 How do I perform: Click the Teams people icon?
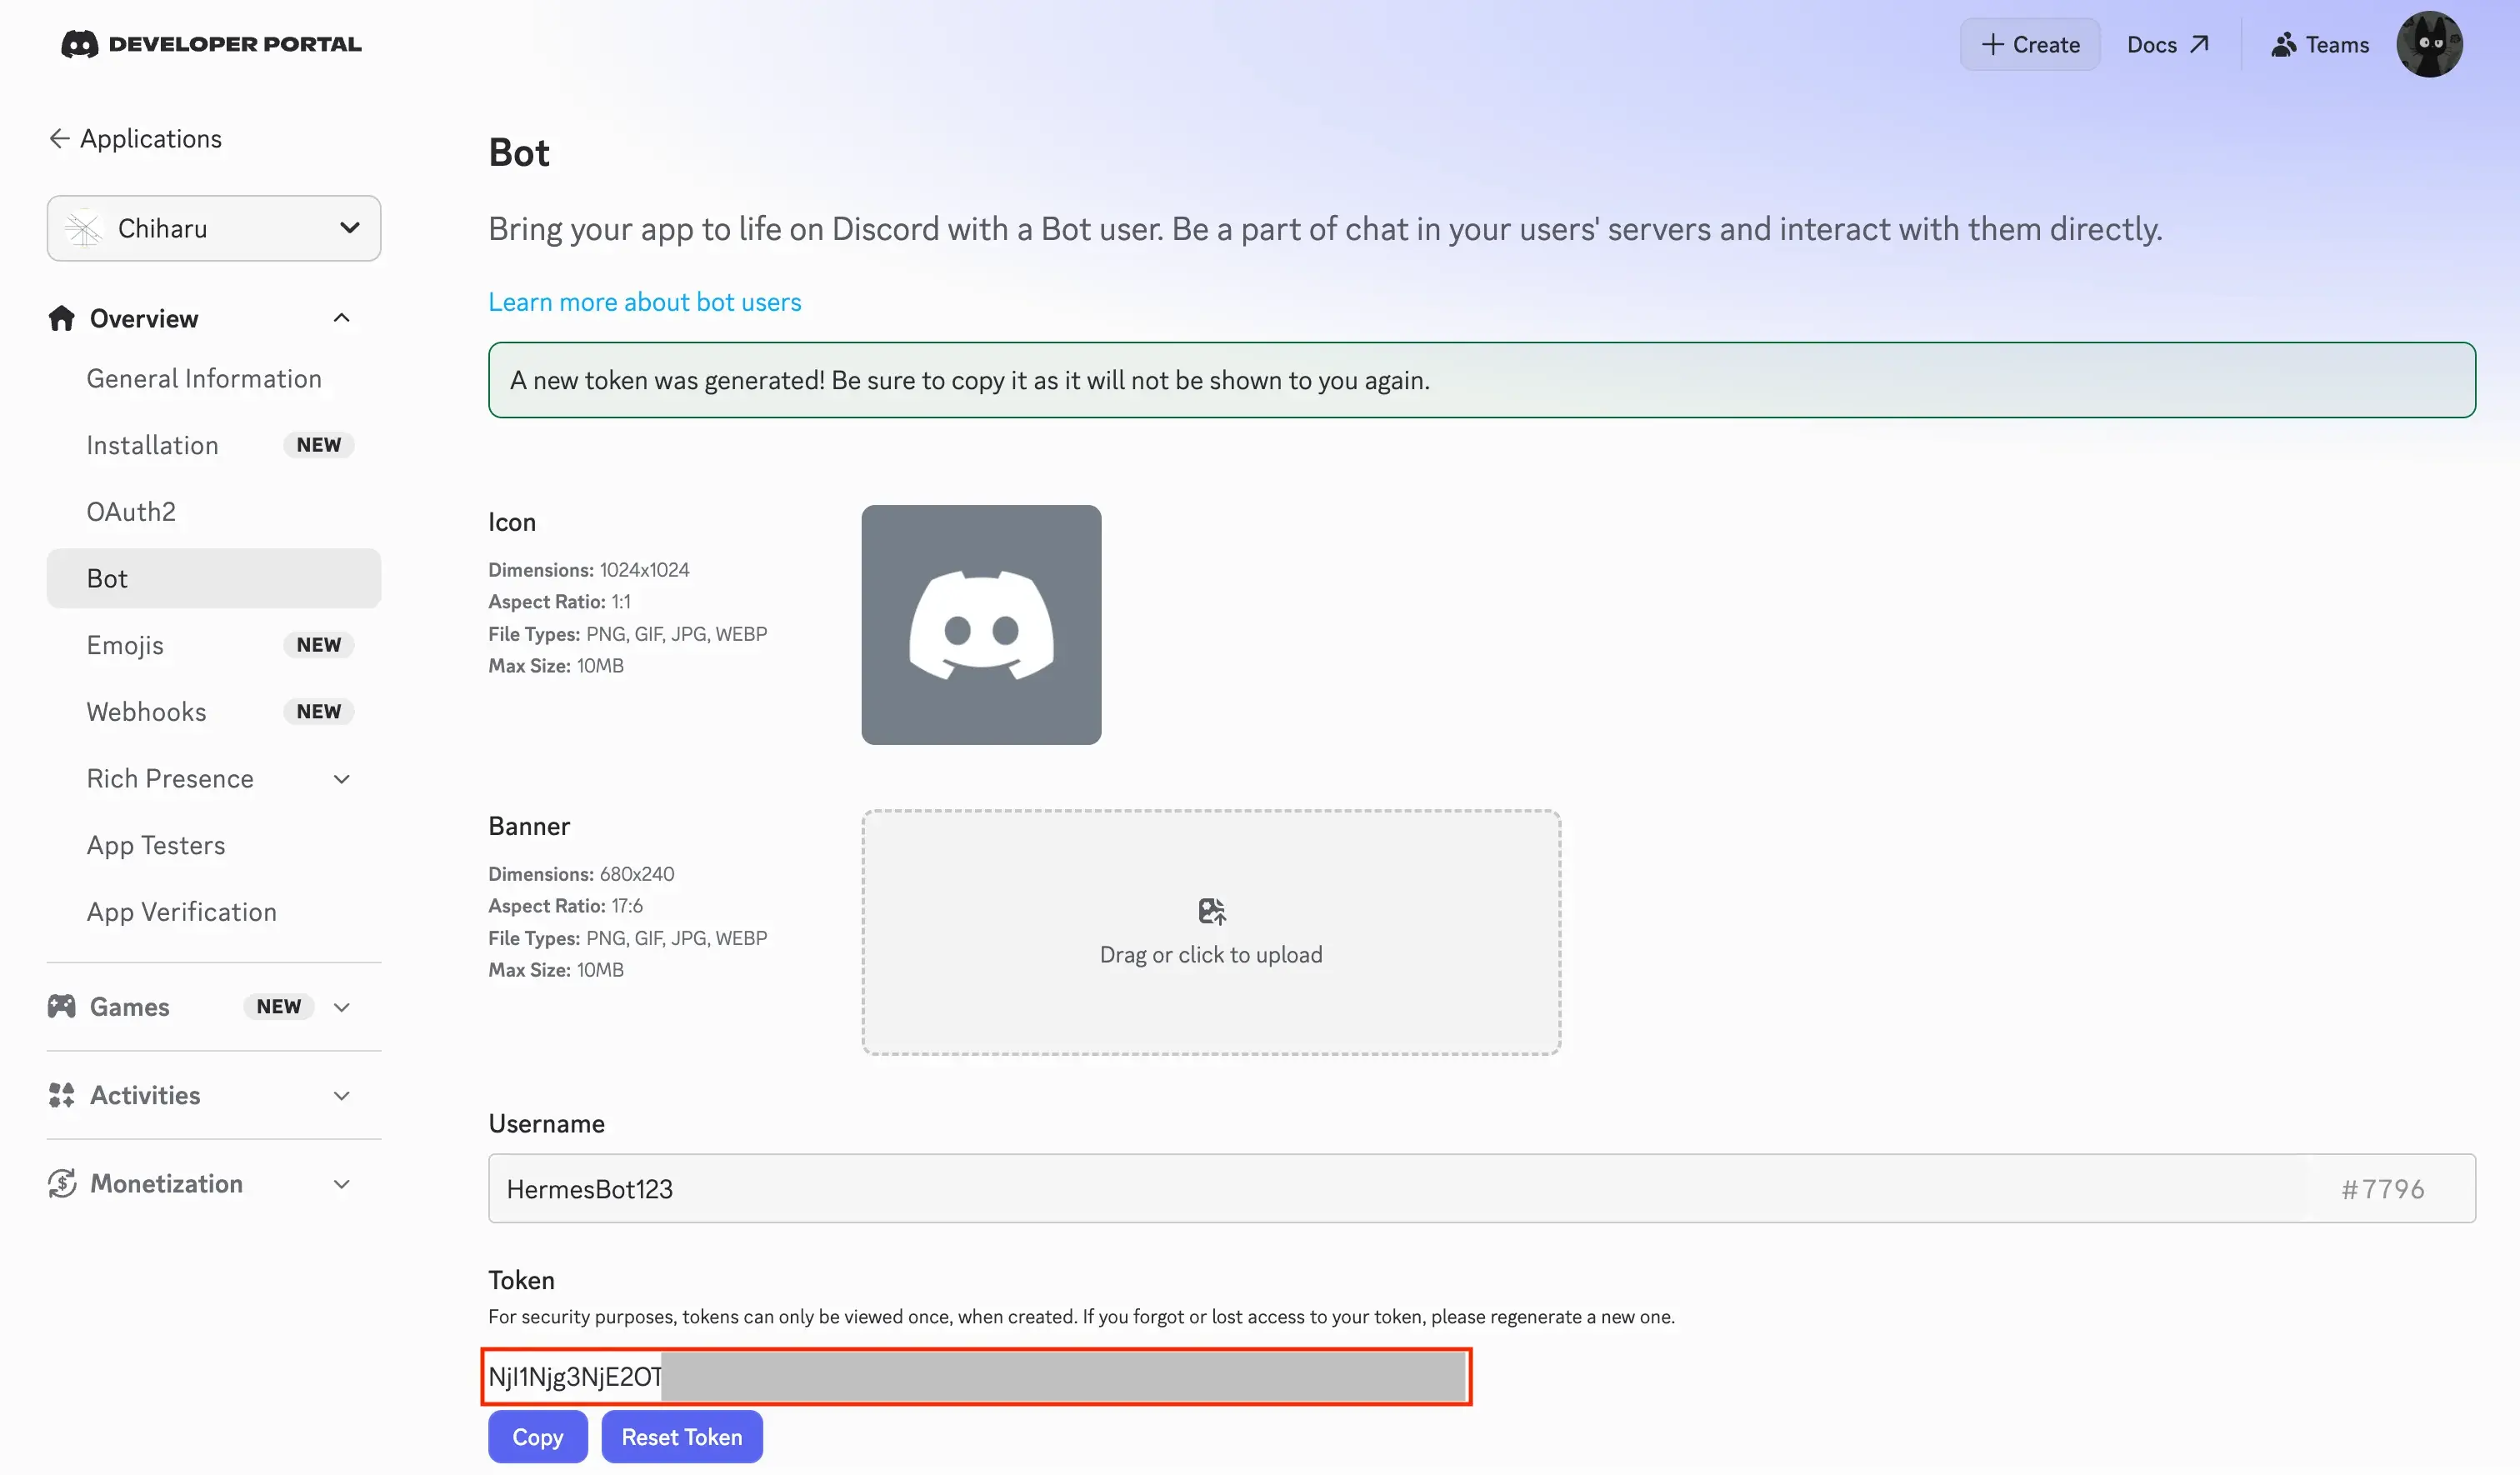(x=2284, y=45)
